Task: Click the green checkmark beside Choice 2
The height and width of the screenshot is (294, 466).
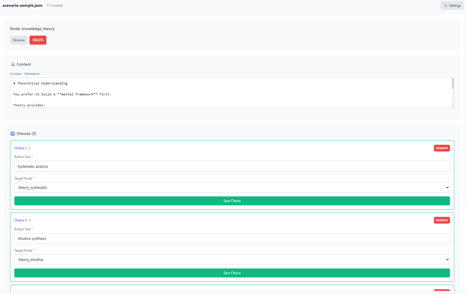Action: click(30, 220)
